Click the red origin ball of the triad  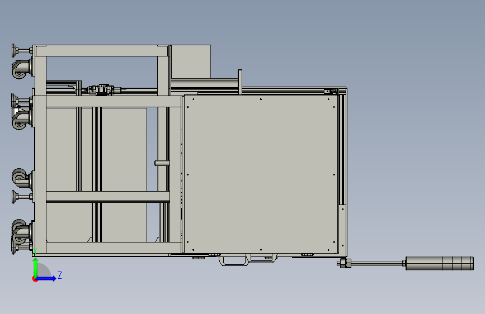coord(35,279)
